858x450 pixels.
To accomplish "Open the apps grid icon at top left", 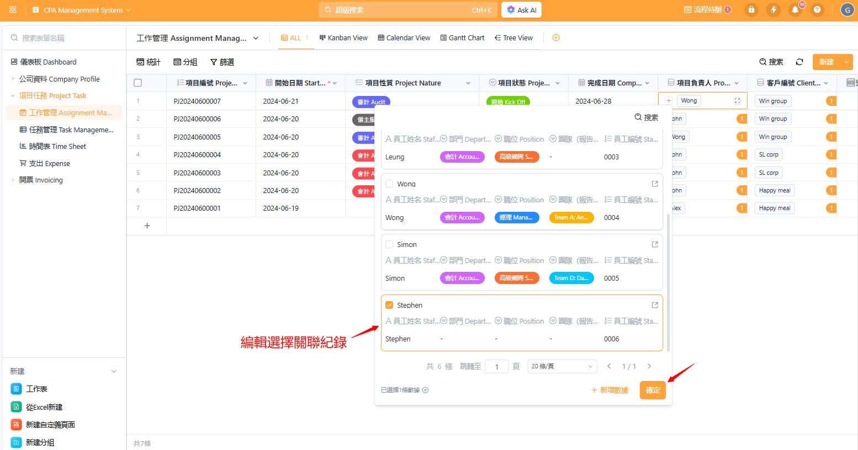I will pyautogui.click(x=13, y=10).
